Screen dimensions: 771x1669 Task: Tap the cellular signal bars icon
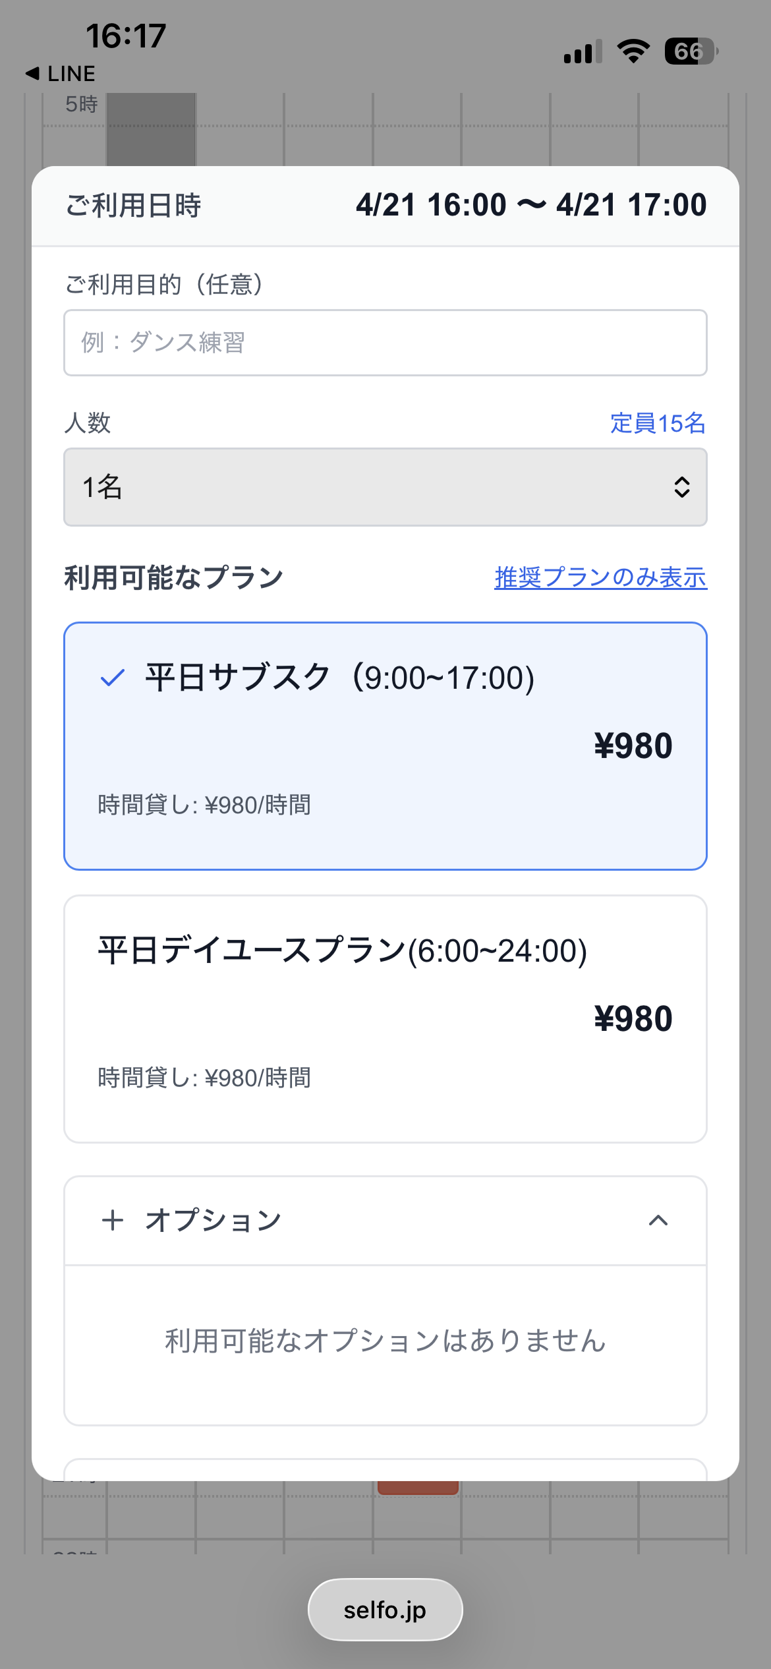pyautogui.click(x=583, y=52)
